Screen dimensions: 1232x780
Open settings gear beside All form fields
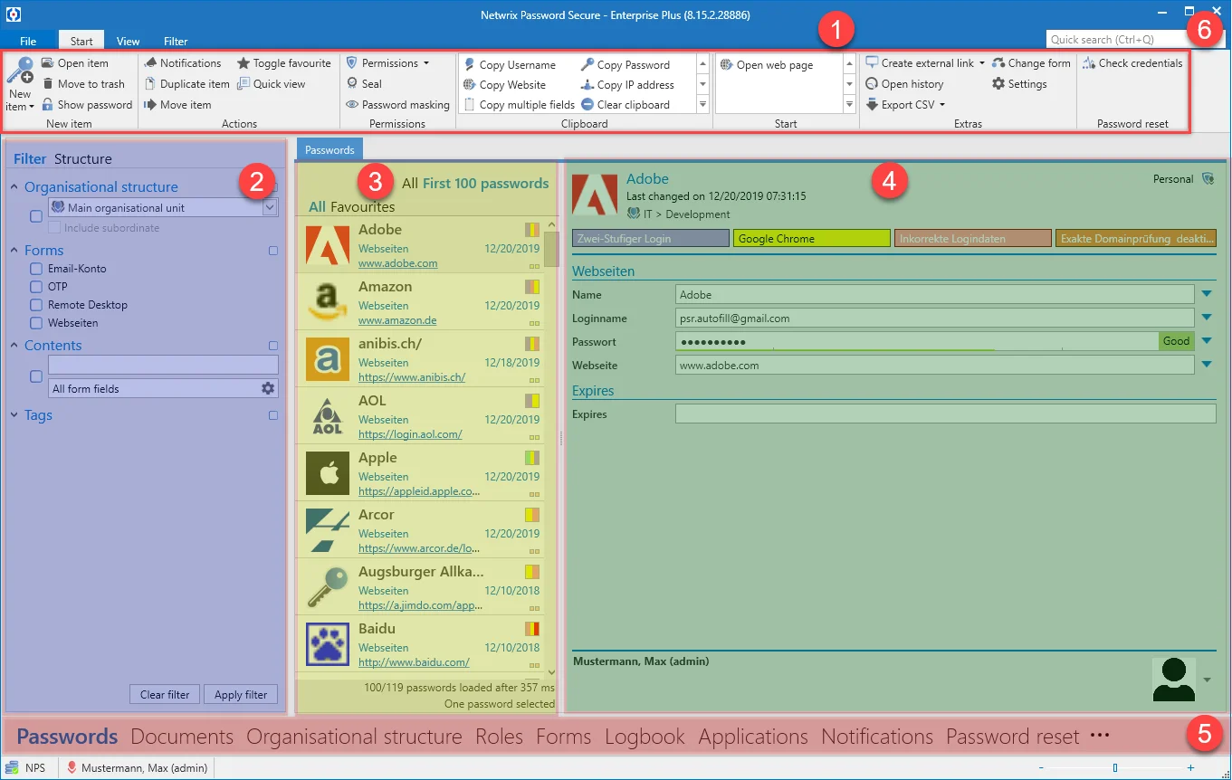(268, 388)
